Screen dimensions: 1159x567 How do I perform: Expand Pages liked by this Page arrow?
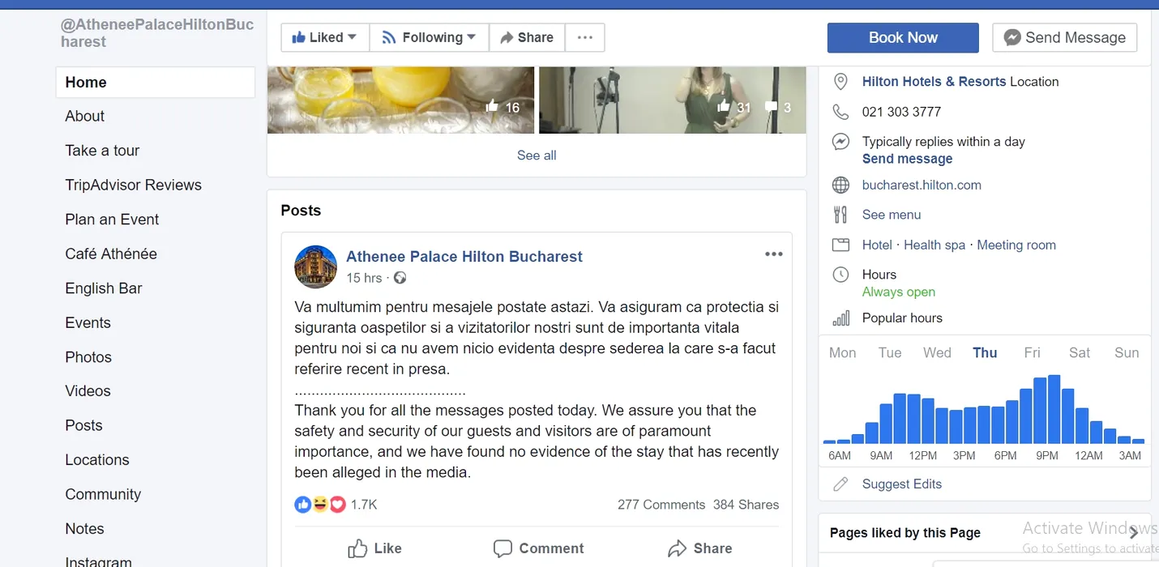(1133, 532)
